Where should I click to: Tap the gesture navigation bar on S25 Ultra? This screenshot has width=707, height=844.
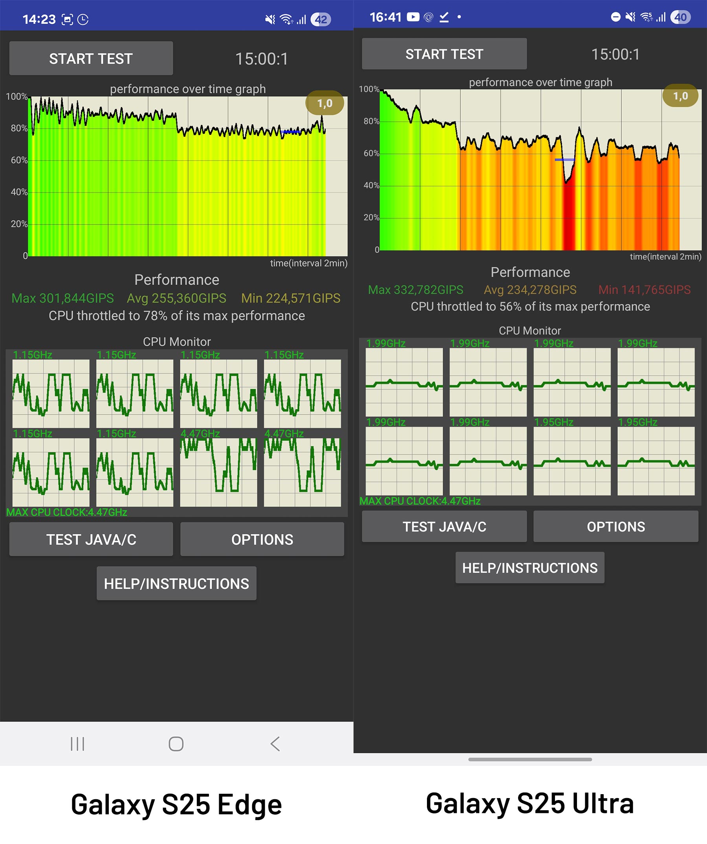click(530, 760)
